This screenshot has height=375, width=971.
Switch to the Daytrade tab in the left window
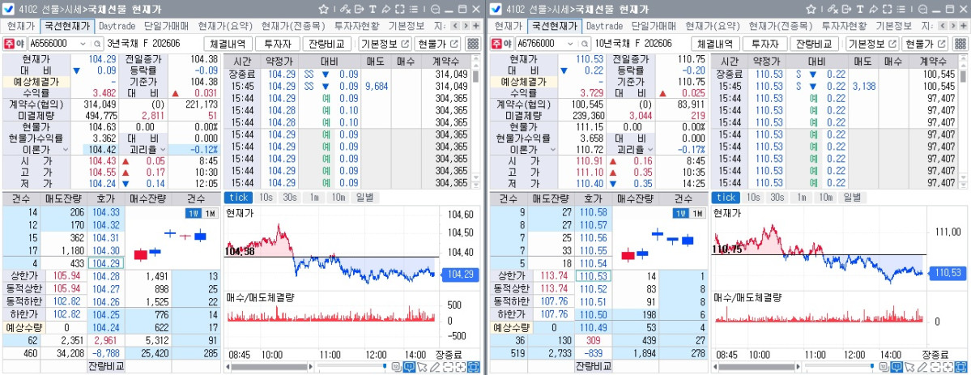tap(117, 26)
